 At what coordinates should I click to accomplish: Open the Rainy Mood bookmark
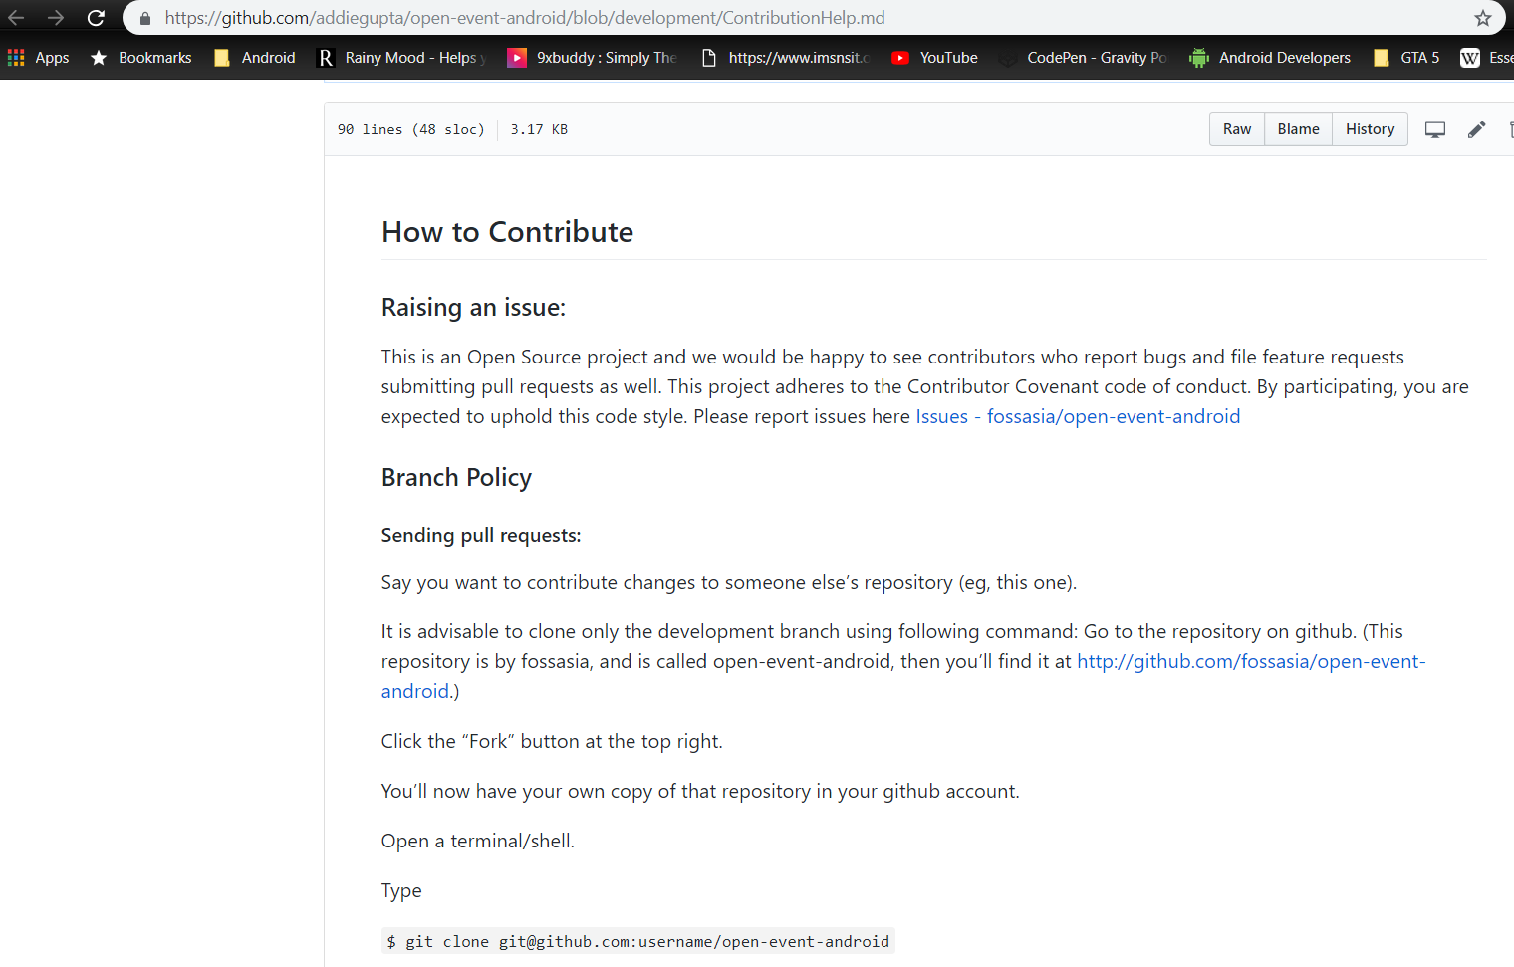(x=401, y=58)
